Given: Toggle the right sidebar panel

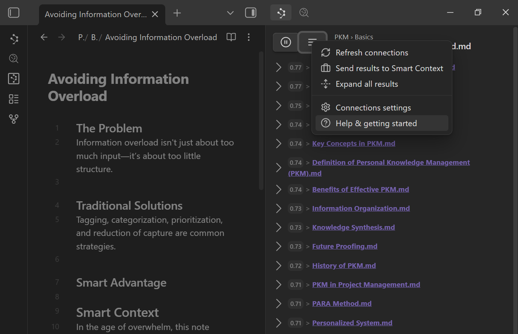Looking at the screenshot, I should point(251,13).
